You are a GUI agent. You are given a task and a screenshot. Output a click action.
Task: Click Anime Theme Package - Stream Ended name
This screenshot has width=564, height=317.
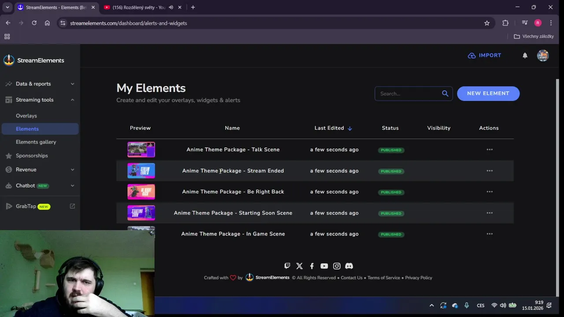[233, 171]
